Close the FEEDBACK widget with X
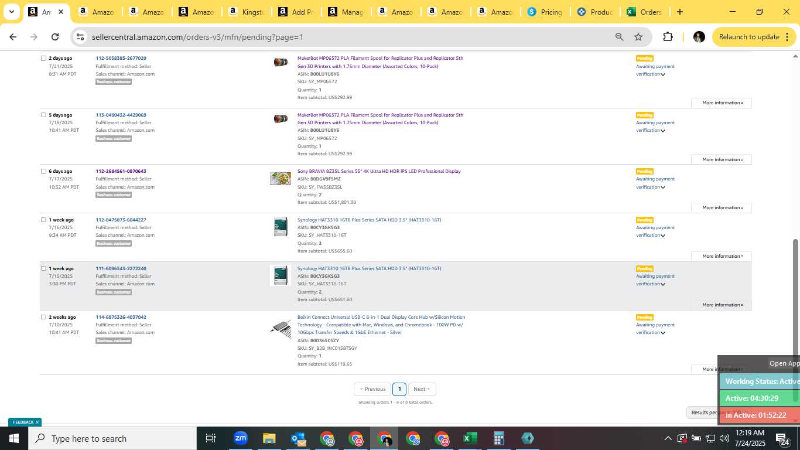The width and height of the screenshot is (800, 450). click(37, 422)
